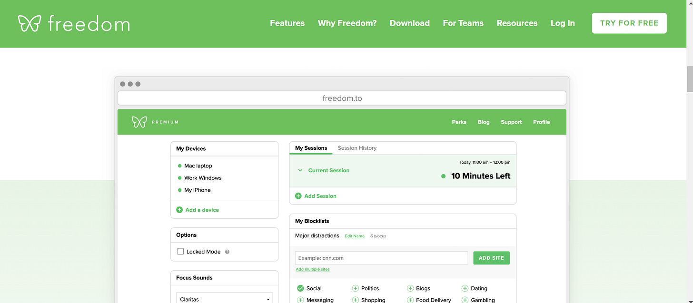Open the Features menu
The width and height of the screenshot is (693, 303).
tap(287, 23)
